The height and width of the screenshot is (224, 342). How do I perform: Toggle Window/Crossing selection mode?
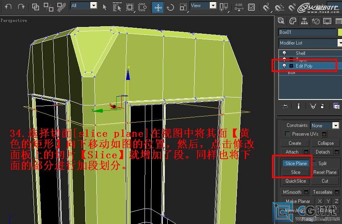[x=143, y=7]
